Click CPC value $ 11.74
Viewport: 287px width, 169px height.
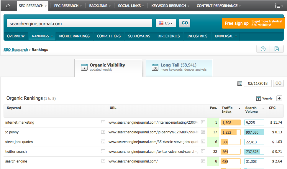coord(276,122)
